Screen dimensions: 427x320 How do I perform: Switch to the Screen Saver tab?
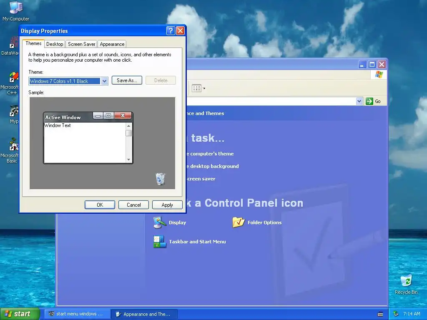[x=81, y=44]
